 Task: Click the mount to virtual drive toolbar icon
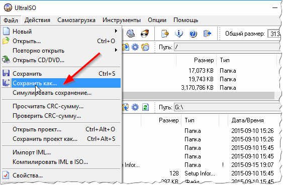[131, 34]
